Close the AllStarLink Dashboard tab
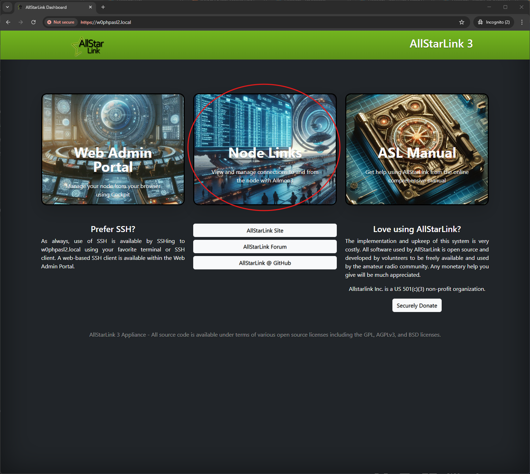Image resolution: width=530 pixels, height=474 pixels. [90, 7]
